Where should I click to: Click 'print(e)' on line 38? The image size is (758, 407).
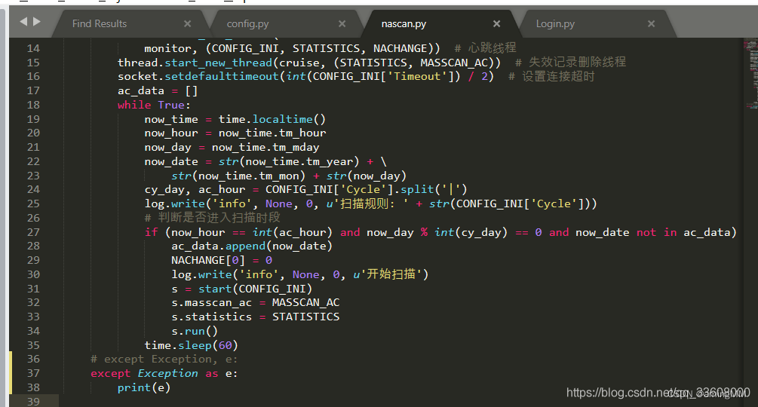pos(143,387)
